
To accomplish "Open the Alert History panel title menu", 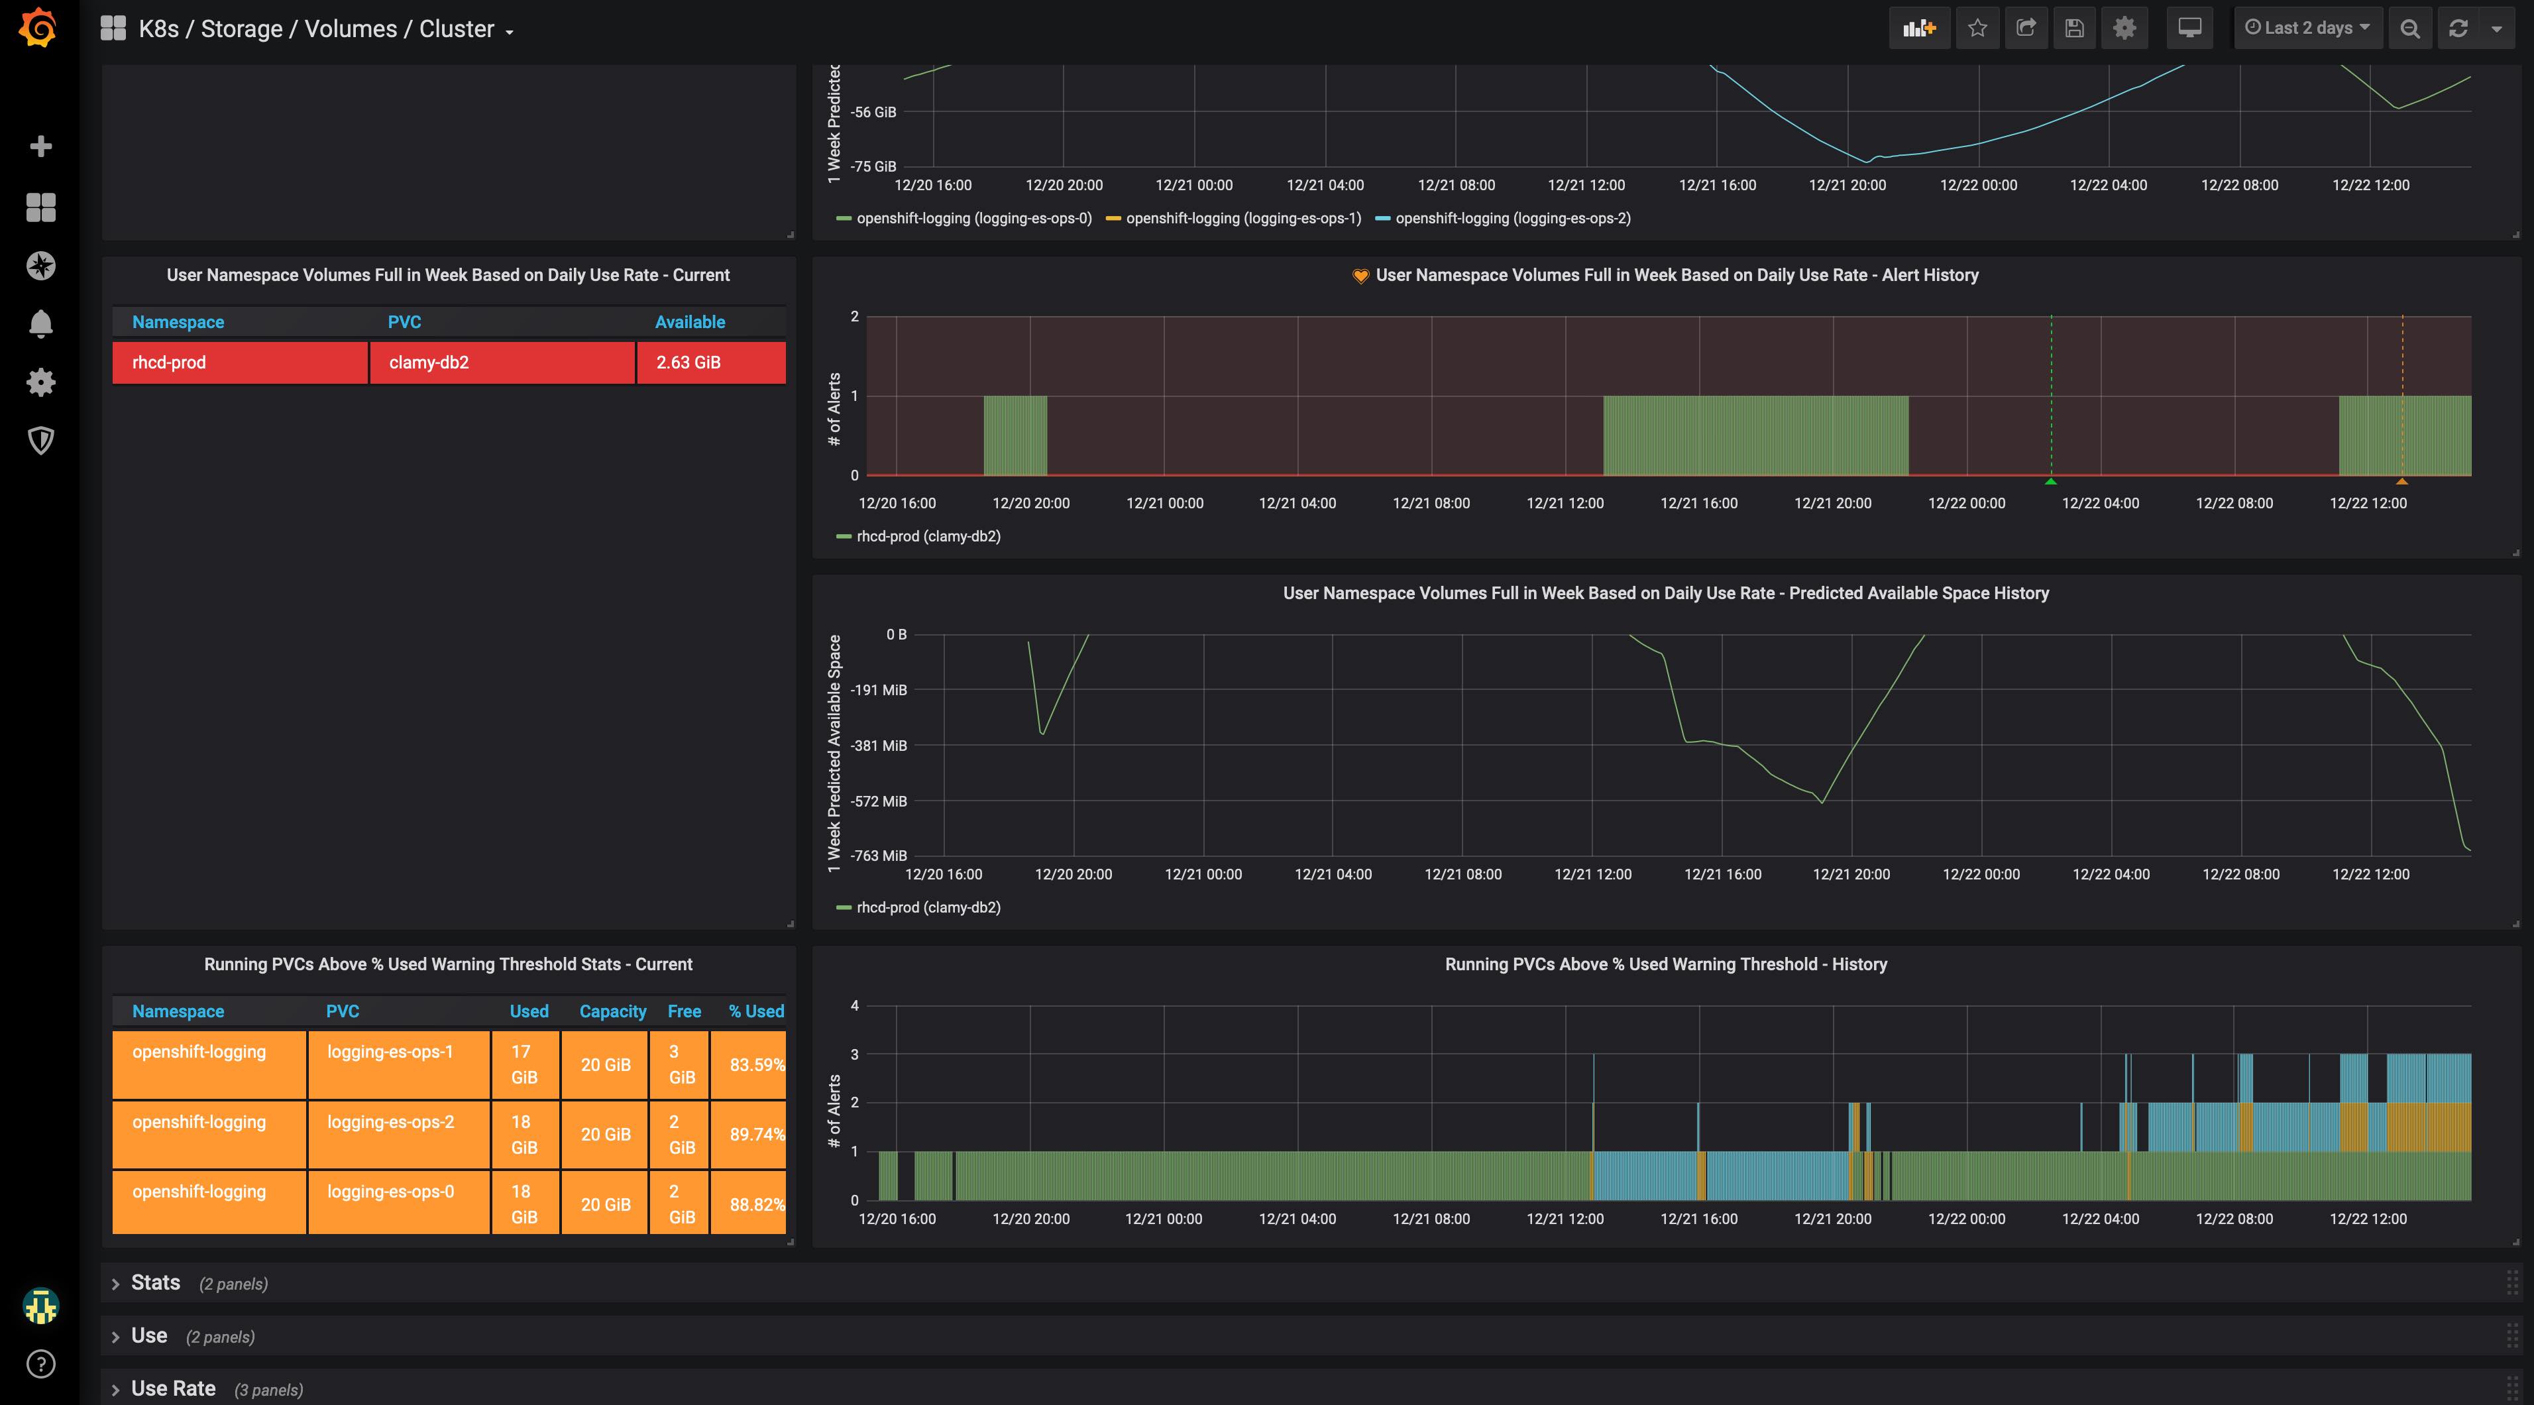I will 1677,276.
